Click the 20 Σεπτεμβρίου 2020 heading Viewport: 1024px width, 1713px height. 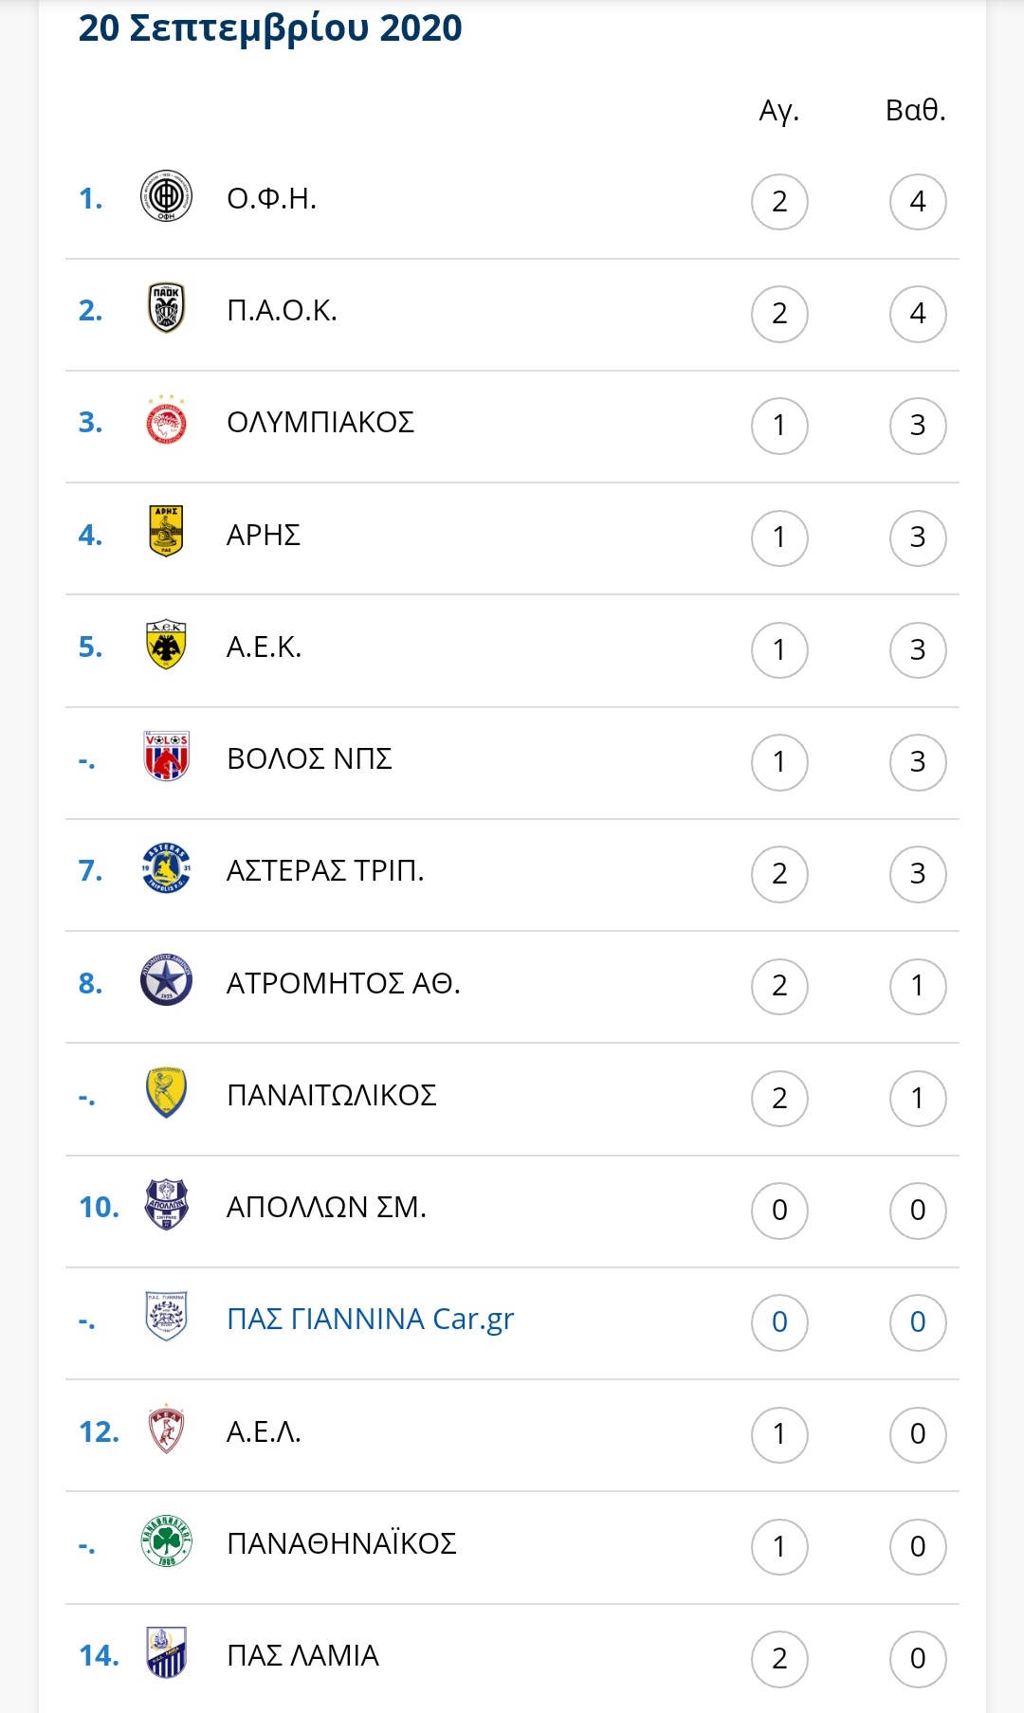(x=270, y=28)
